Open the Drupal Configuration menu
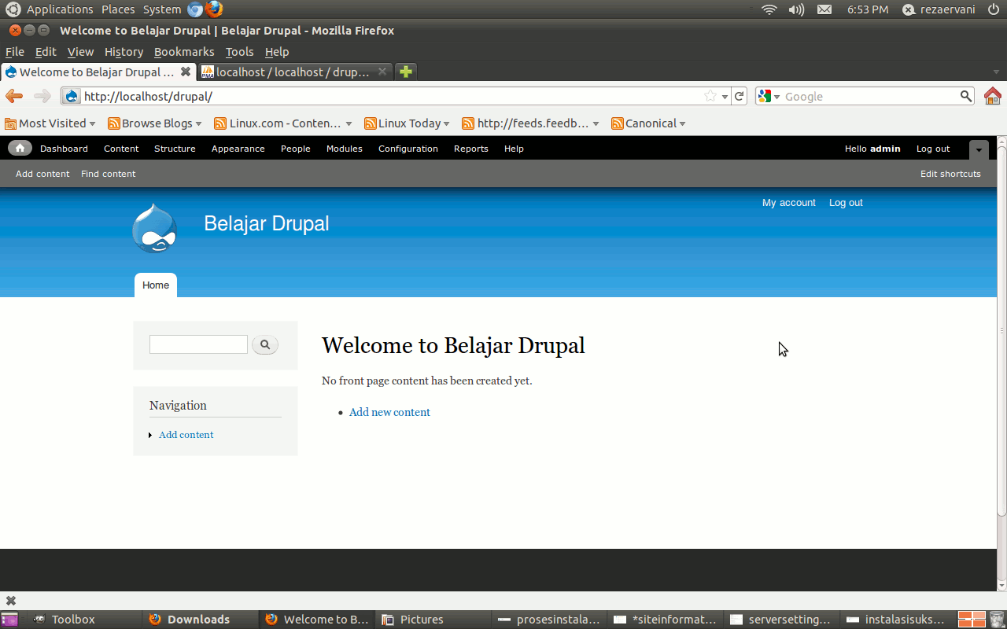The width and height of the screenshot is (1007, 629). 408,149
